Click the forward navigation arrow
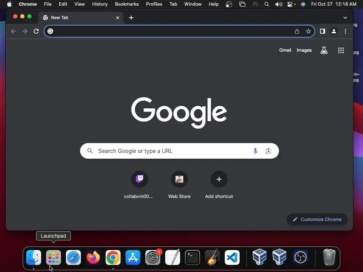363x272 pixels. coord(25,31)
